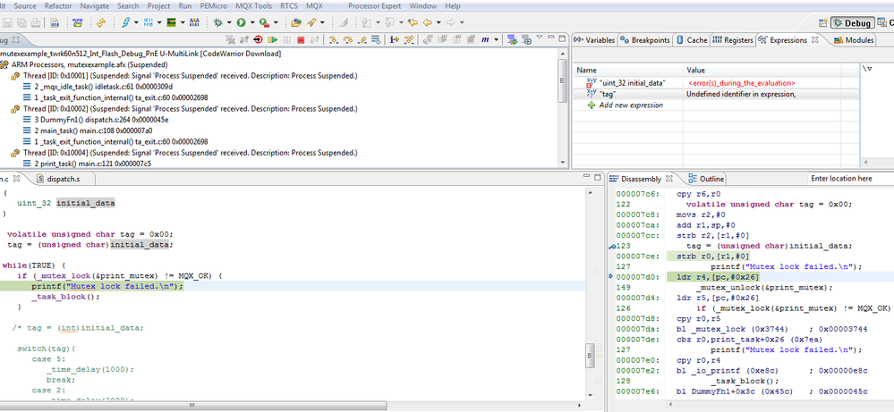
Task: Click the Instruction Stepping Mode icon
Action: [394, 40]
